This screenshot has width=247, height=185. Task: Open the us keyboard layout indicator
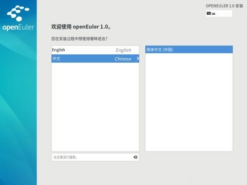pos(219,13)
